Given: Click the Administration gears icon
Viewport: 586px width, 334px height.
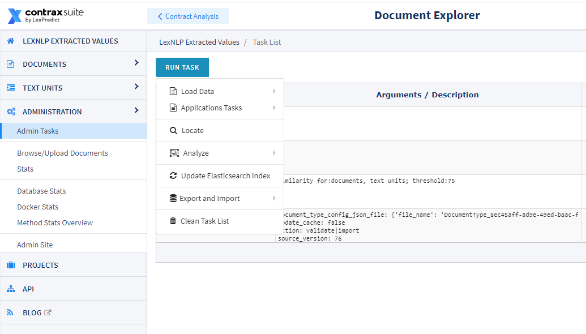Looking at the screenshot, I should coord(11,112).
